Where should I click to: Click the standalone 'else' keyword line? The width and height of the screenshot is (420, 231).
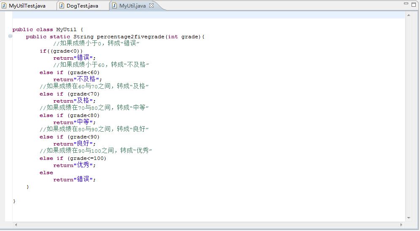[x=46, y=173]
